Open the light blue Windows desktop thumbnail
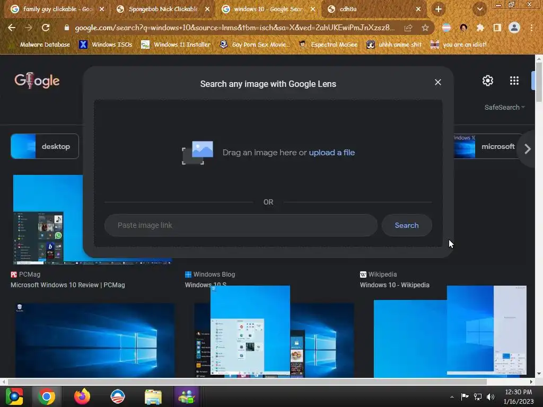This screenshot has width=543, height=407. coord(250,330)
